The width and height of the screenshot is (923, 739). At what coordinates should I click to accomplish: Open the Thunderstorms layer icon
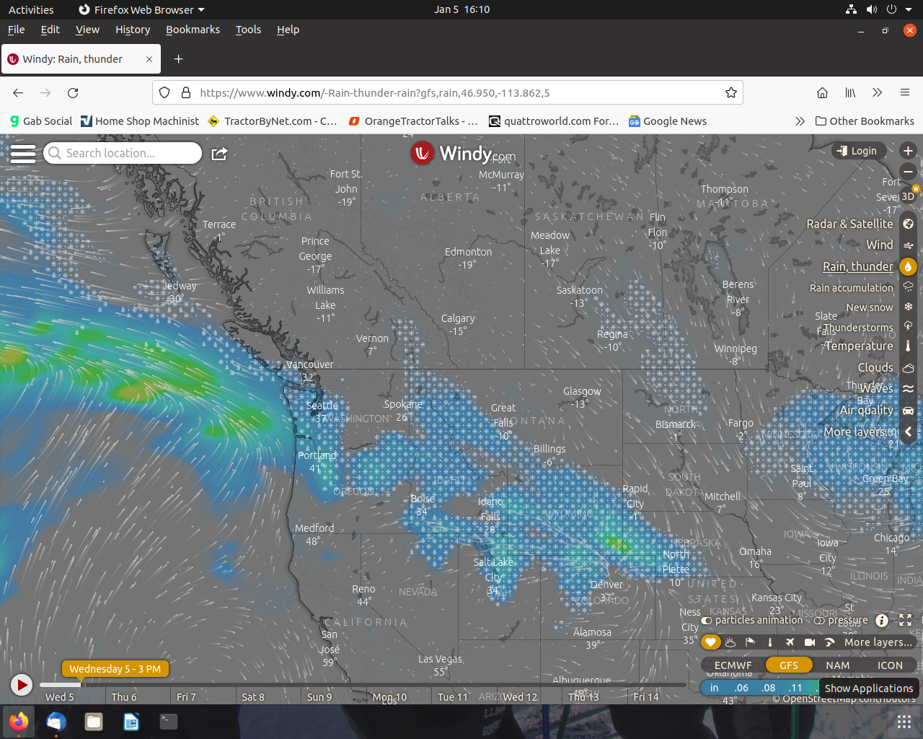(x=908, y=326)
